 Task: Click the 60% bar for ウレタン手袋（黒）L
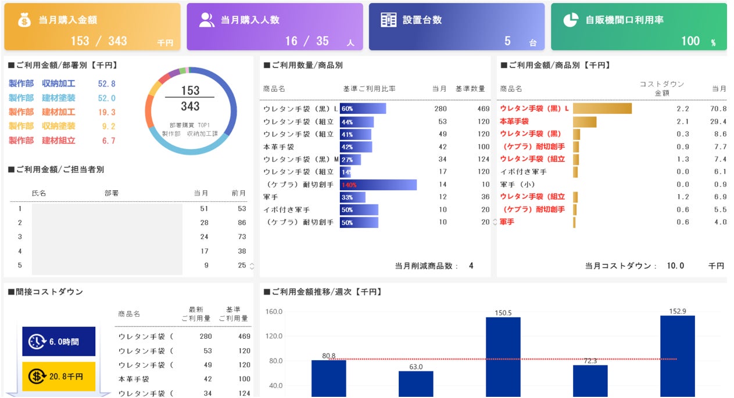tap(363, 108)
